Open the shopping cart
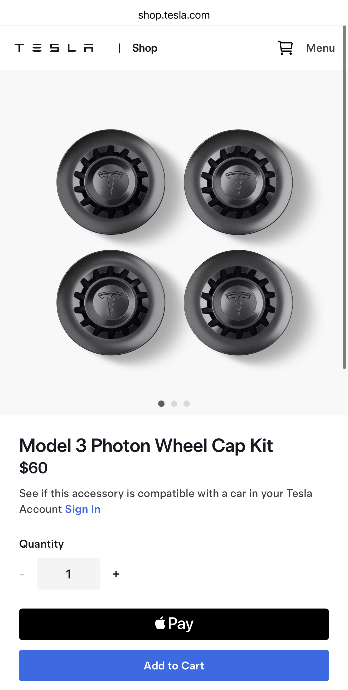The width and height of the screenshot is (348, 690). click(285, 48)
